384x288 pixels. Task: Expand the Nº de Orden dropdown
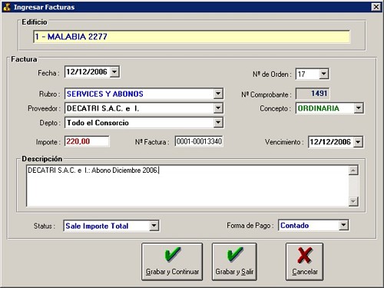[323, 74]
